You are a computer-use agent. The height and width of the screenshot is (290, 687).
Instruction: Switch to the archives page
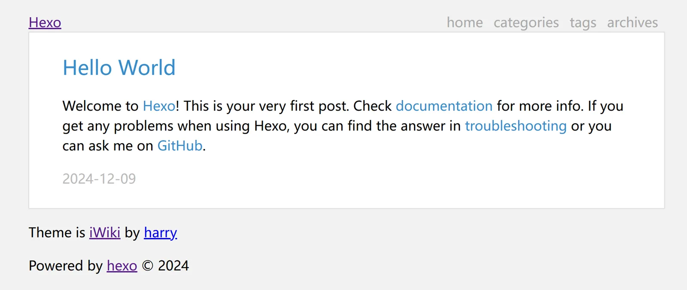coord(632,22)
